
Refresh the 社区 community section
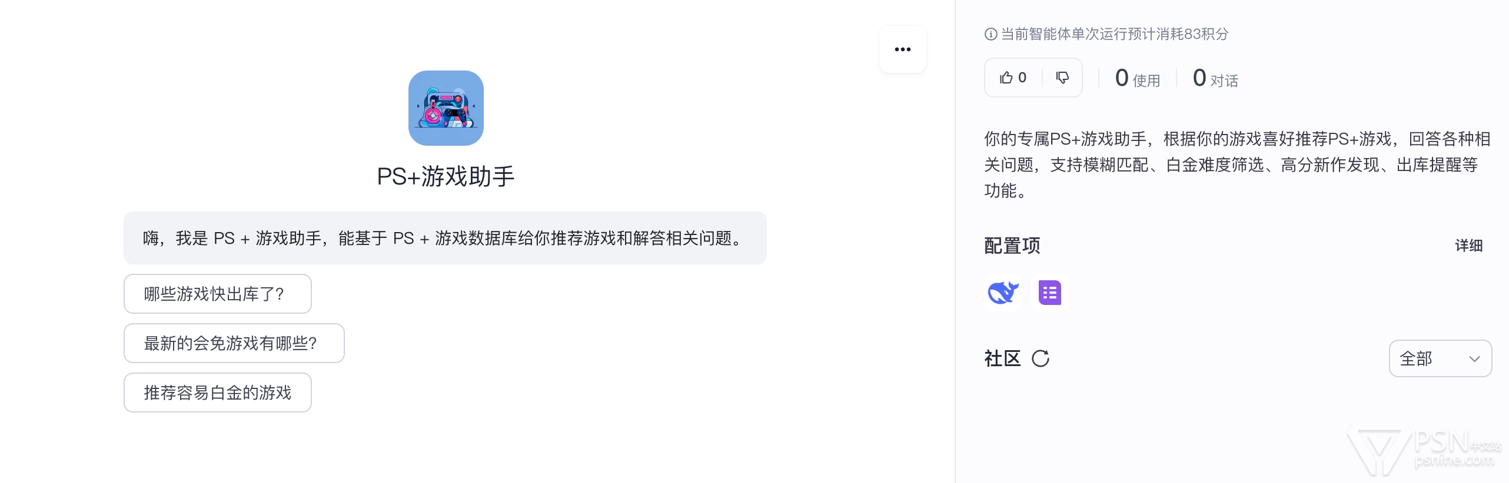1041,358
